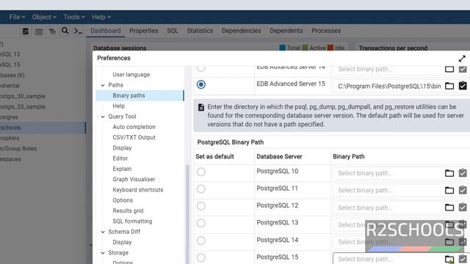This screenshot has height=264, width=470.
Task: Validate EDB Advanced Server 14 binary path
Action: [x=463, y=69]
